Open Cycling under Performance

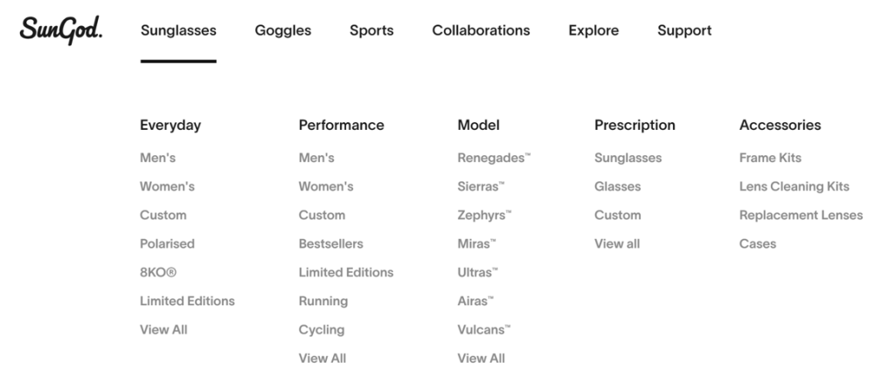(x=322, y=330)
